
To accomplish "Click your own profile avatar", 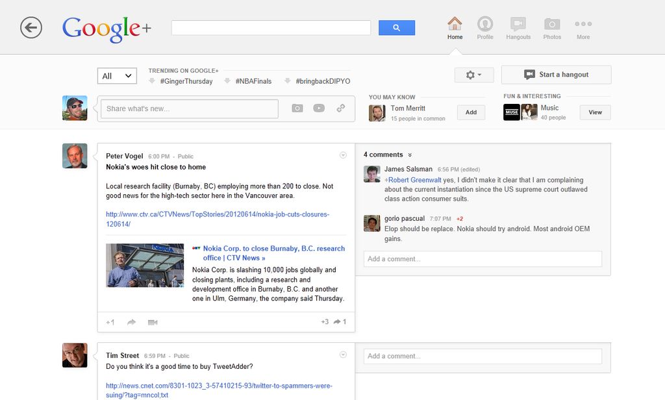I will tap(75, 108).
